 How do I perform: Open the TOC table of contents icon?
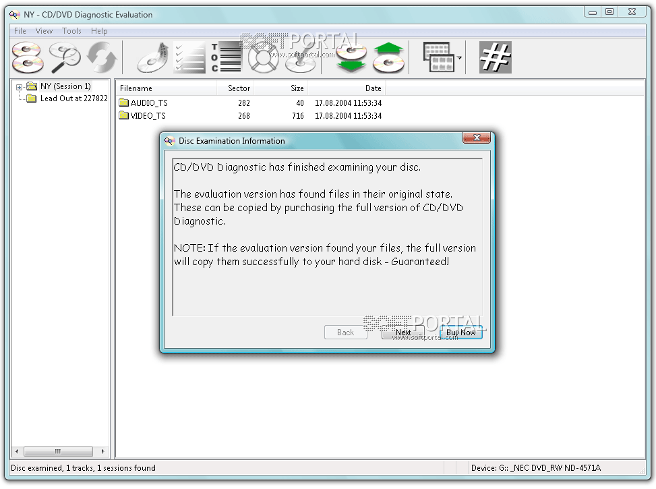pyautogui.click(x=225, y=57)
